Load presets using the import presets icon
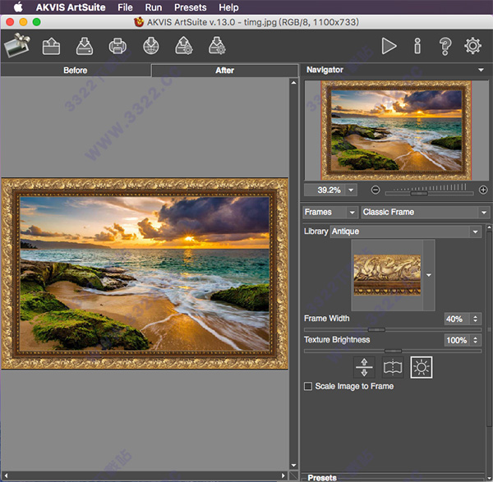Image resolution: width=493 pixels, height=482 pixels. (184, 46)
